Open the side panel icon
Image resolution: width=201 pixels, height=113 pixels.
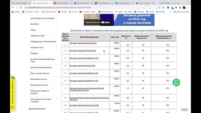180,8
